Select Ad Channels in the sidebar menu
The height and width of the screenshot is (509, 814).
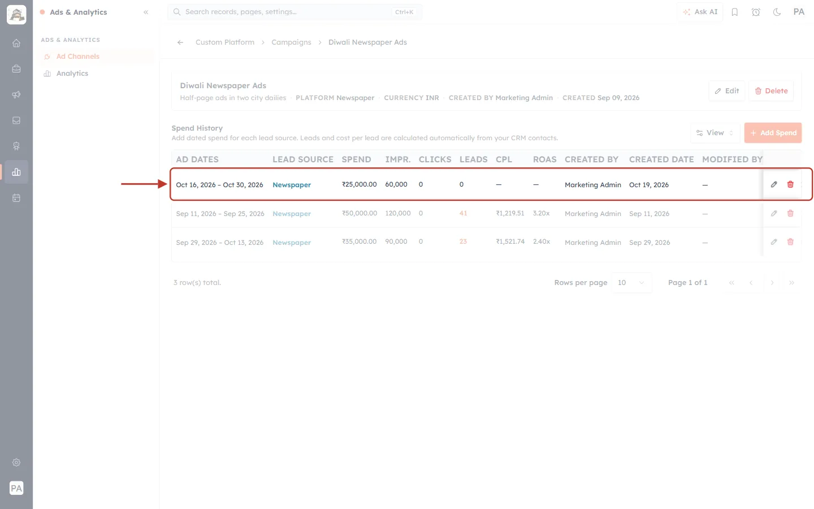pos(96,57)
